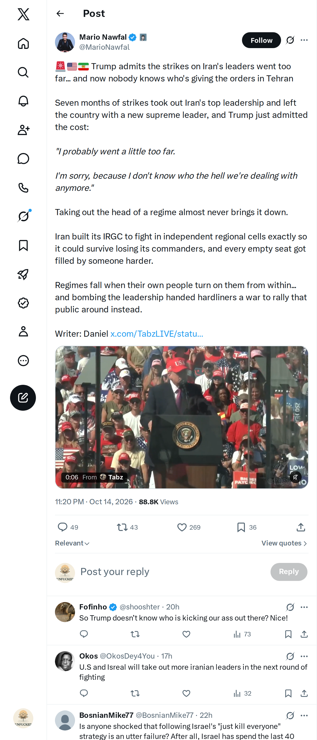Unmute the video with speaker icon
The width and height of the screenshot is (317, 740).
coord(295,477)
